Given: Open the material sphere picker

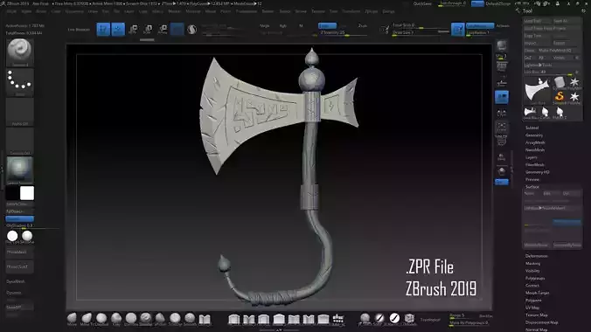Looking at the screenshot, I should point(20,170).
